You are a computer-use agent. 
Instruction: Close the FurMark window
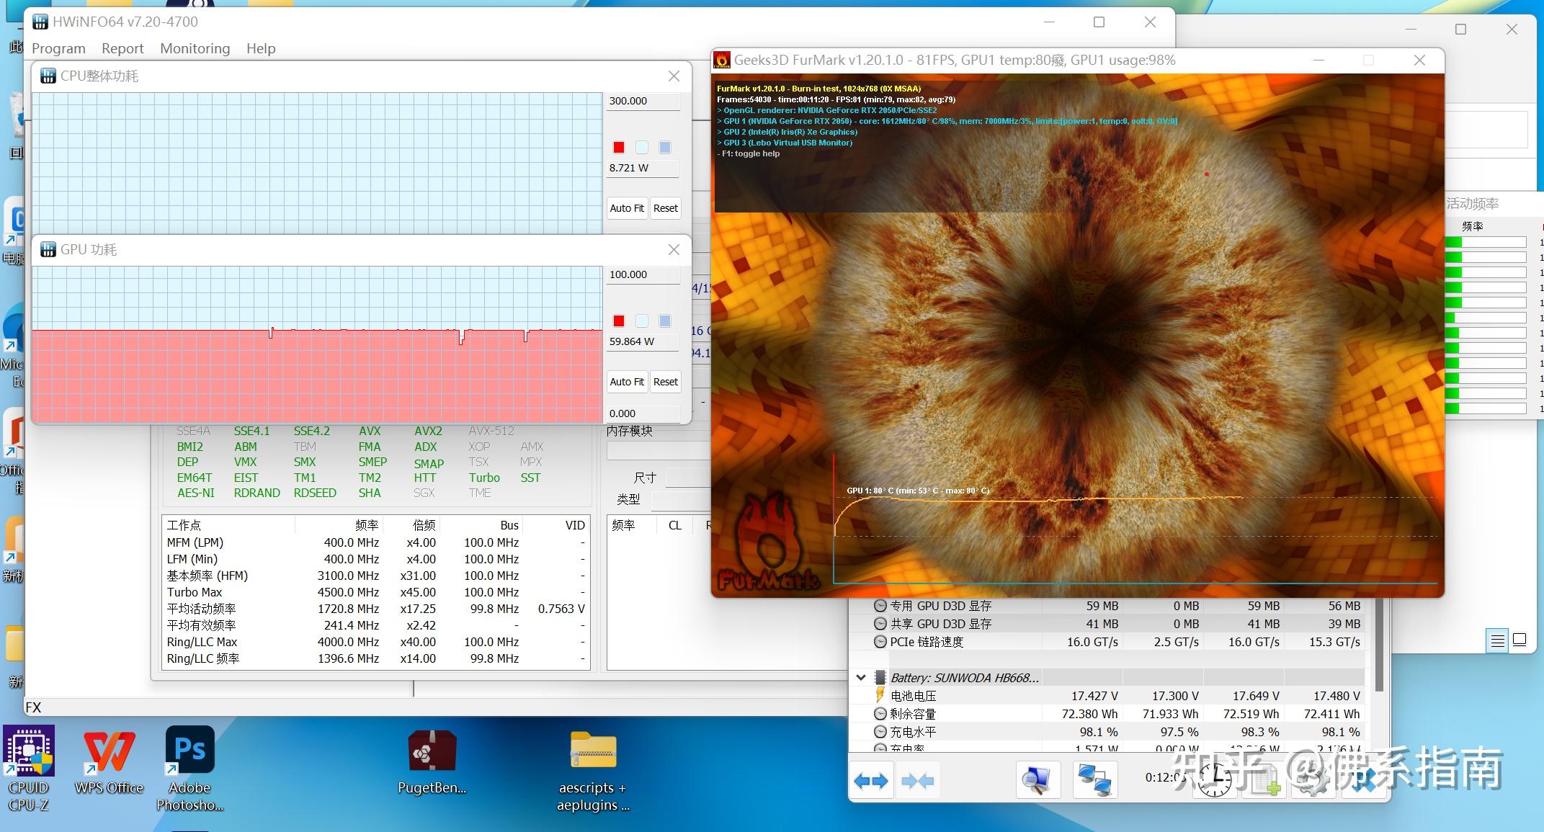1419,61
